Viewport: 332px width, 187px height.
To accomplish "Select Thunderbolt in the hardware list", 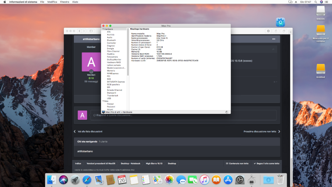I will click(112, 96).
